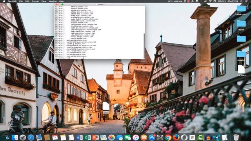Screen dimensions: 251x141
Task: Open Photos in the Dock
Action: (111, 137)
